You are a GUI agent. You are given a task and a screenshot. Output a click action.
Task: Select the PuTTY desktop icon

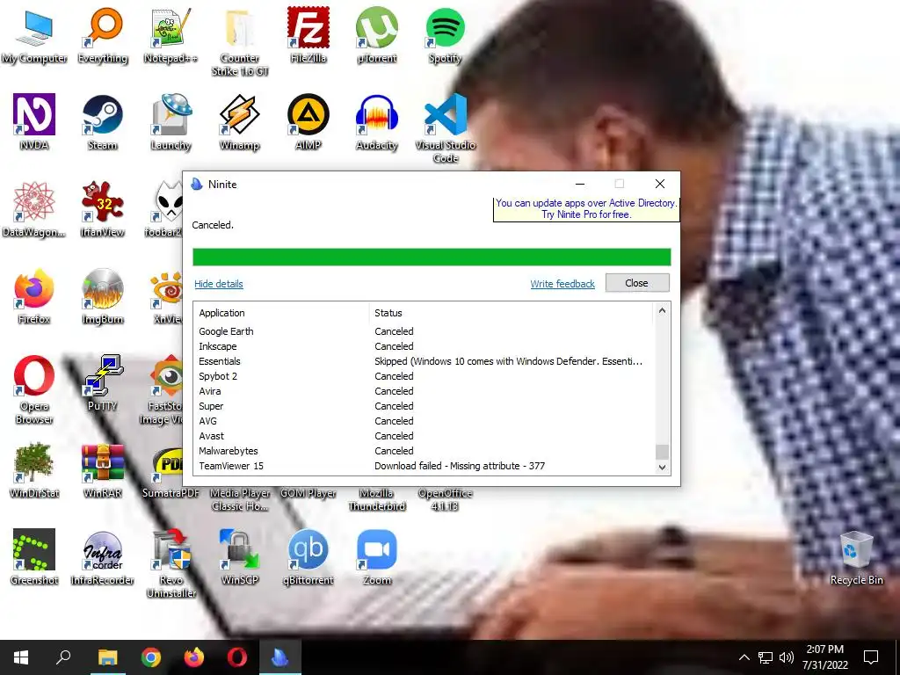(x=103, y=383)
